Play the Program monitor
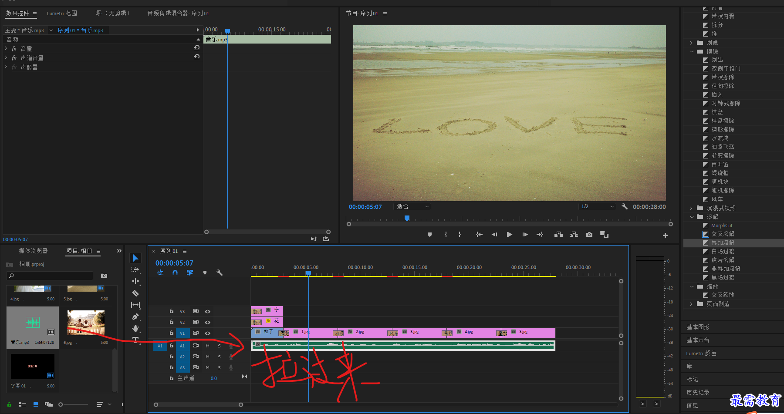The height and width of the screenshot is (414, 784). pos(509,235)
